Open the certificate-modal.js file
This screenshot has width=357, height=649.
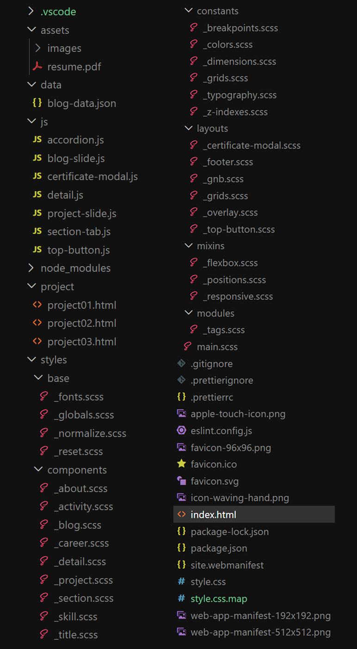[92, 176]
